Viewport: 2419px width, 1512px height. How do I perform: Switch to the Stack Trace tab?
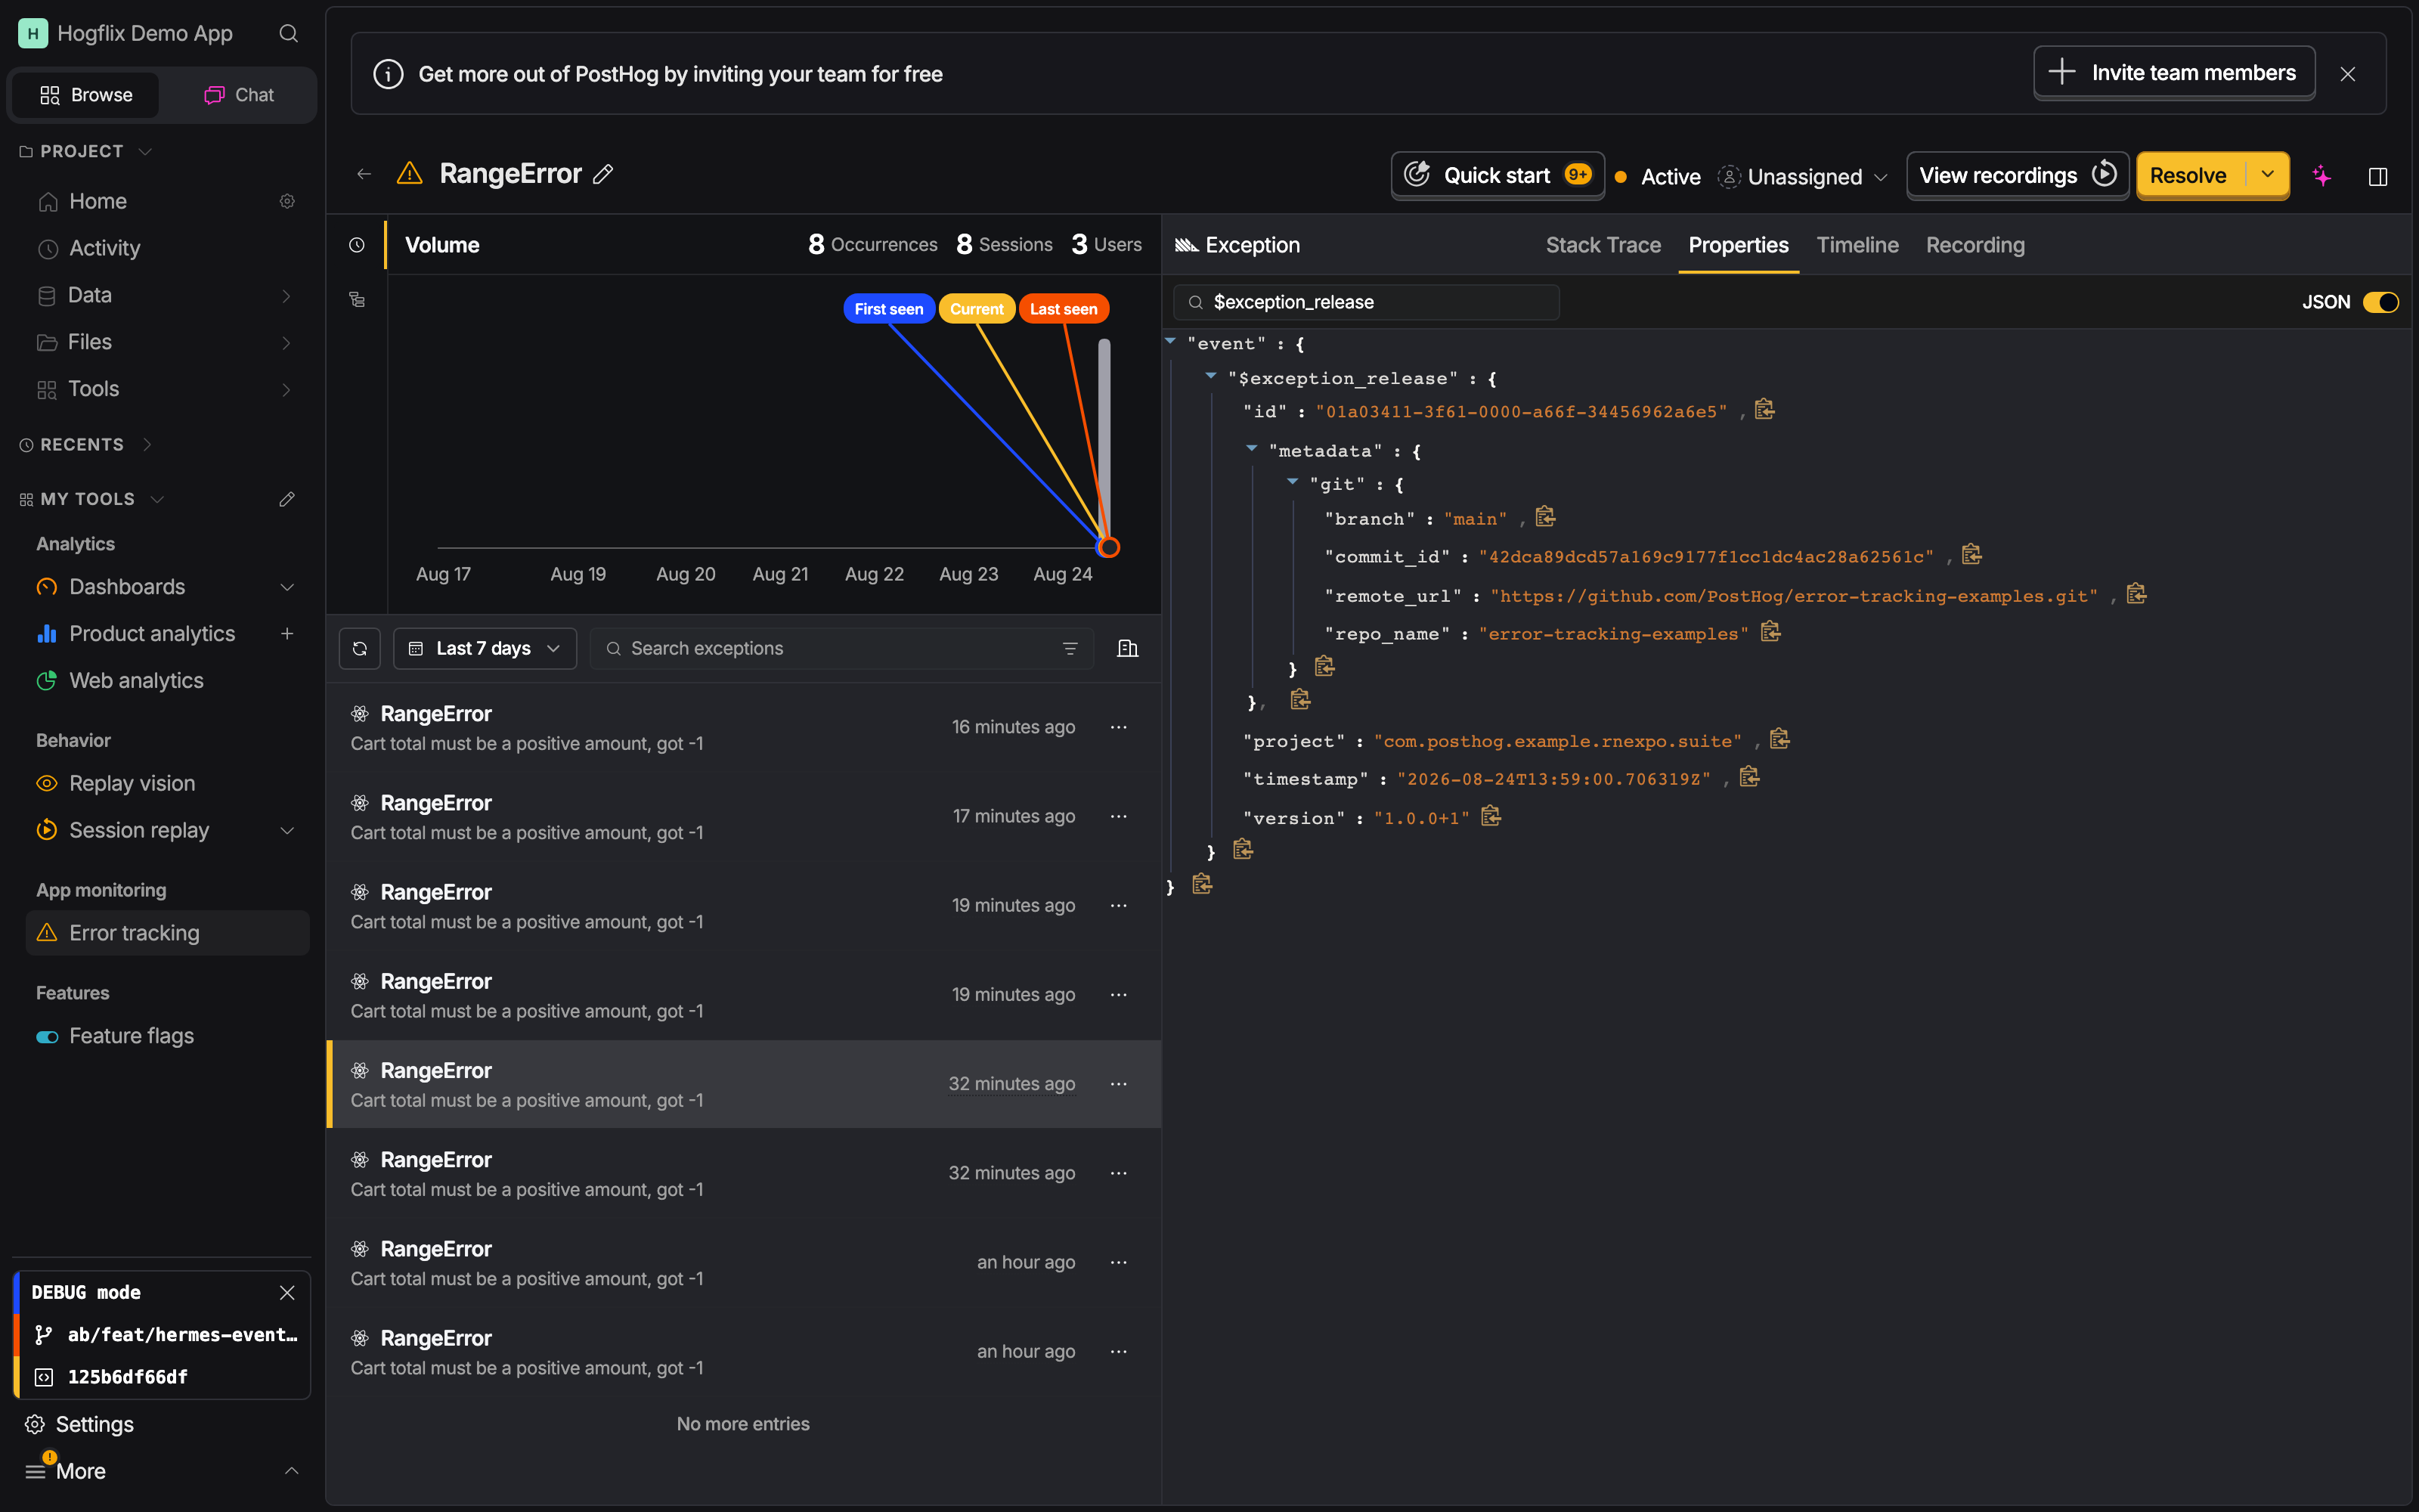(x=1603, y=245)
